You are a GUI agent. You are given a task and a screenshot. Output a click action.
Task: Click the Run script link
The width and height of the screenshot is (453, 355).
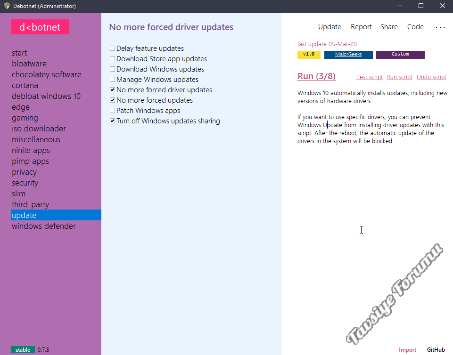pyautogui.click(x=400, y=77)
